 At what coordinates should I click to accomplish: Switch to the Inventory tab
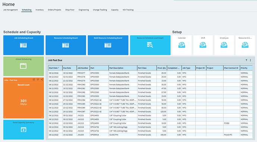click(39, 10)
